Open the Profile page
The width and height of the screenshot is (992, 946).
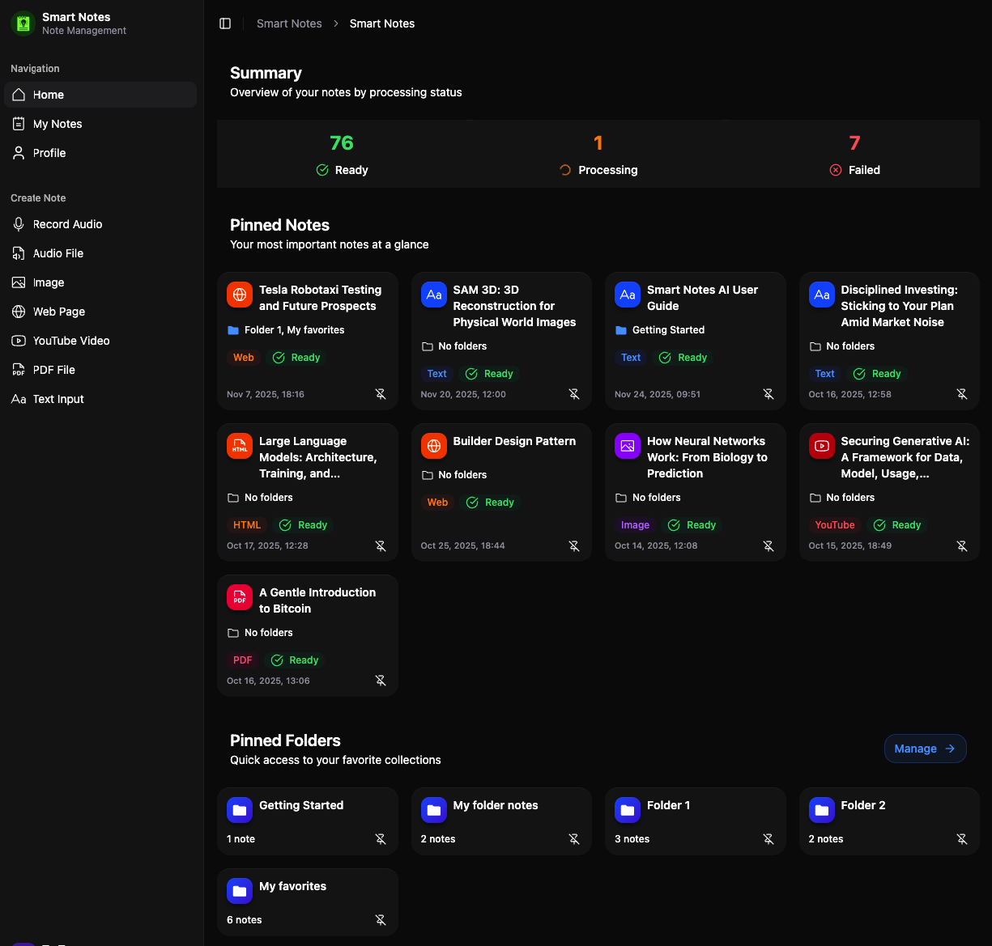(49, 153)
